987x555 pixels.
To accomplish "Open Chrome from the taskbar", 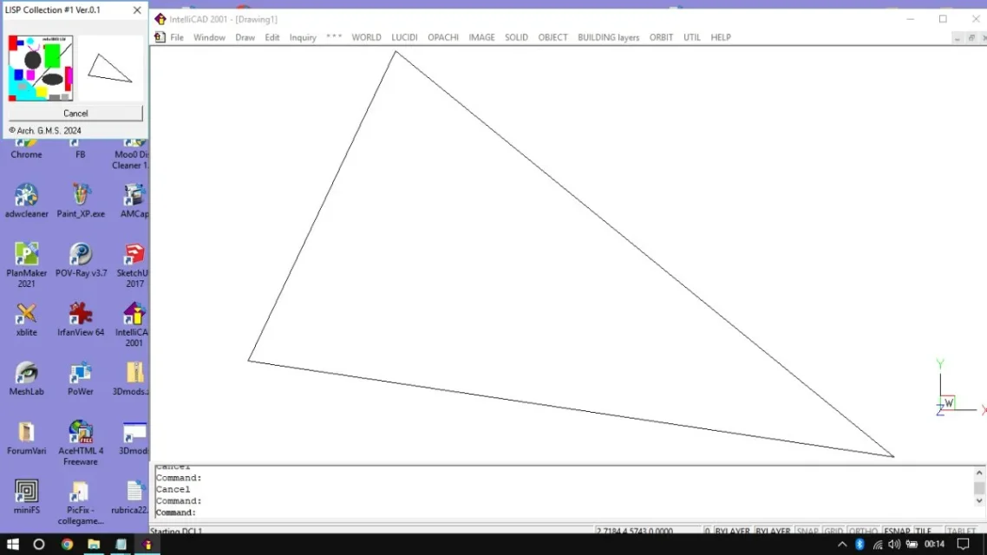I will [x=67, y=545].
